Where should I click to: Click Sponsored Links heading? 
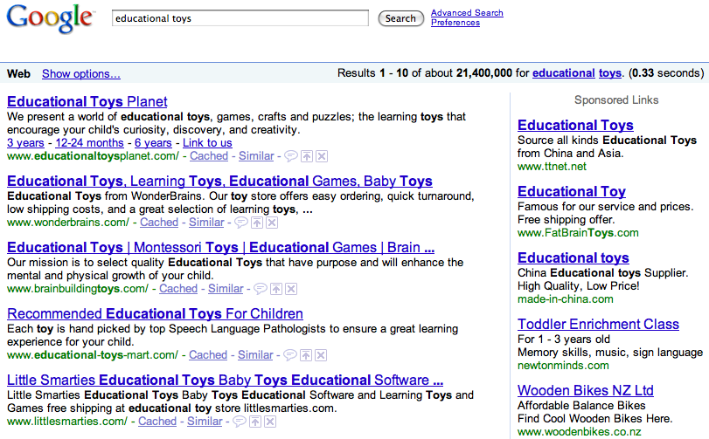click(x=616, y=100)
